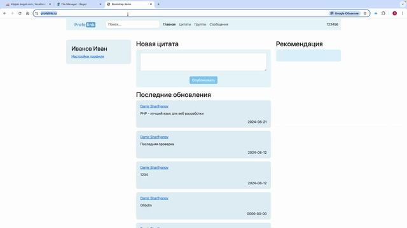The height and width of the screenshot is (228, 407).
Task: Close the Bootstrap demo tab
Action: 151,4
